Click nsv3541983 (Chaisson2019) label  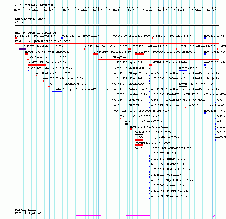click(131, 84)
